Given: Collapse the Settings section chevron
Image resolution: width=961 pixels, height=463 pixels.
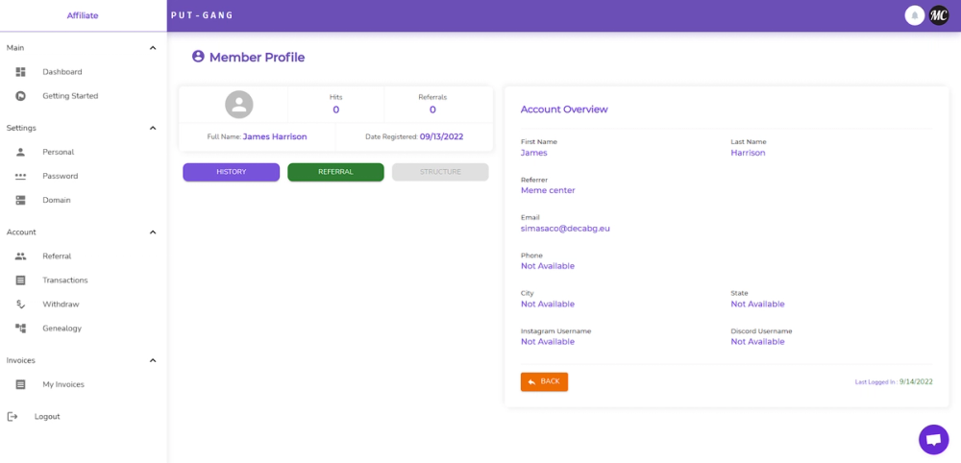Looking at the screenshot, I should (x=153, y=128).
